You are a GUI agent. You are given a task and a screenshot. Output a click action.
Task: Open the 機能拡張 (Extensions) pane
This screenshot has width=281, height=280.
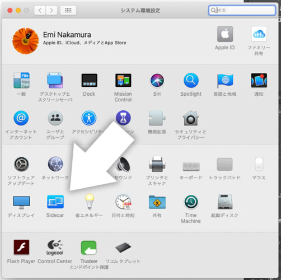pos(157,118)
